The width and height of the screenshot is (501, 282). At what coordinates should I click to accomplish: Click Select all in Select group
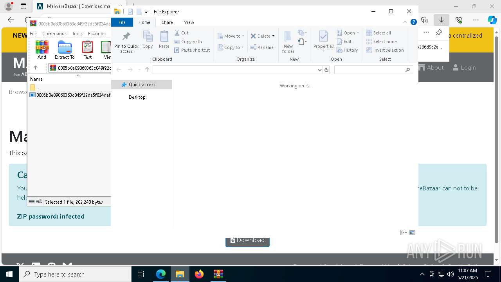[378, 33]
